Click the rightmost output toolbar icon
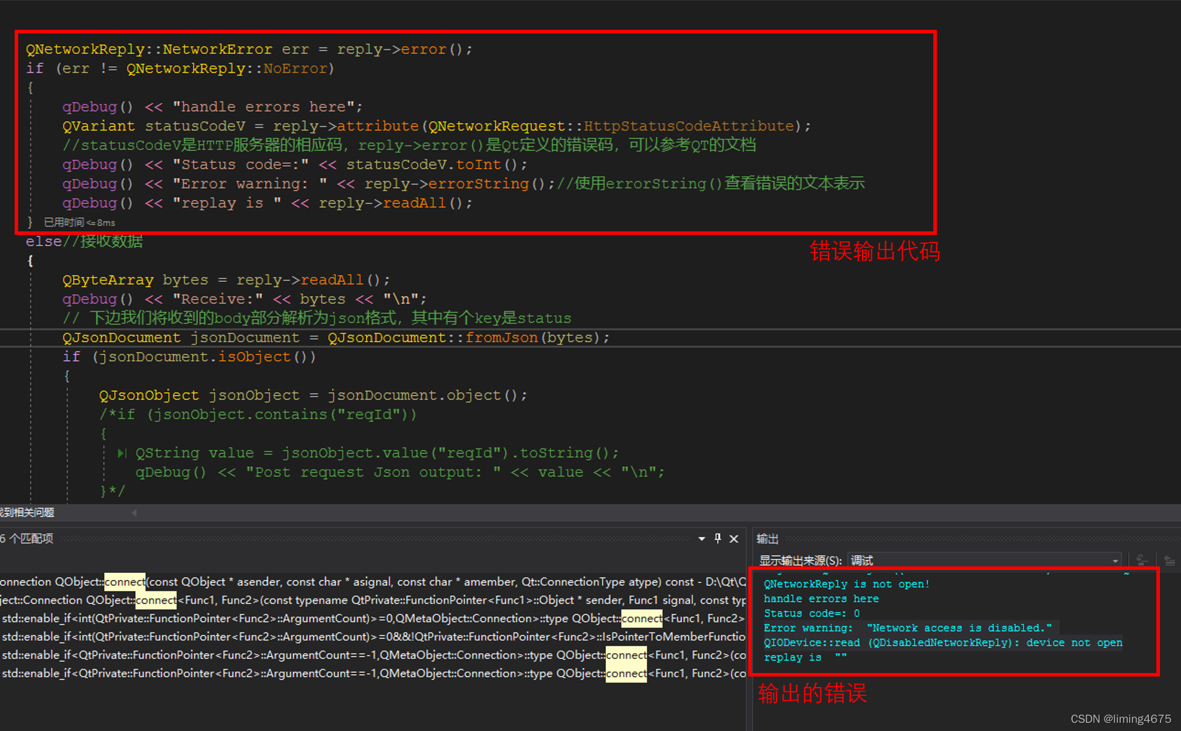1181x731 pixels. pyautogui.click(x=1169, y=561)
